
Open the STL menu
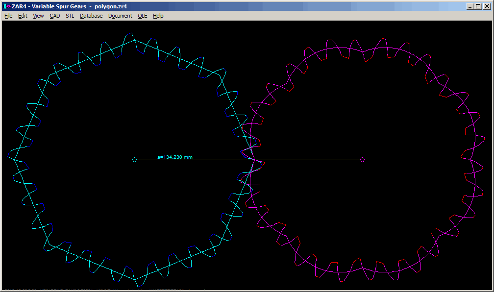70,16
